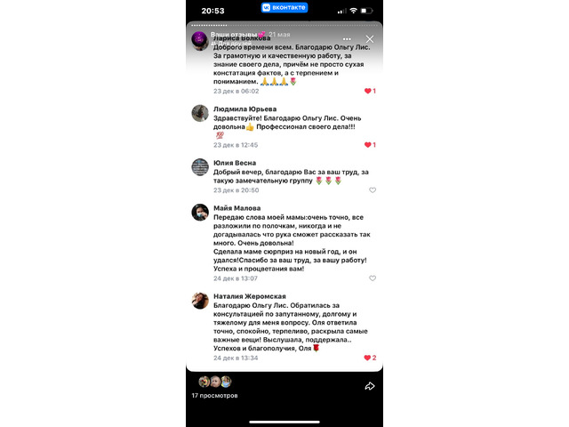Screen dimensions: 569x427
Task: Toggle like on Майя Малова's comment
Action: [x=373, y=278]
